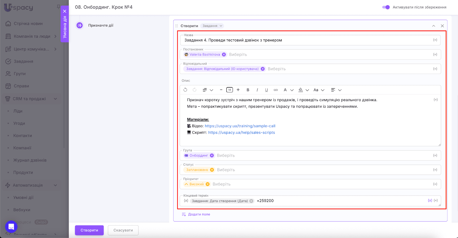Click 'Додати поле' link

click(x=199, y=214)
